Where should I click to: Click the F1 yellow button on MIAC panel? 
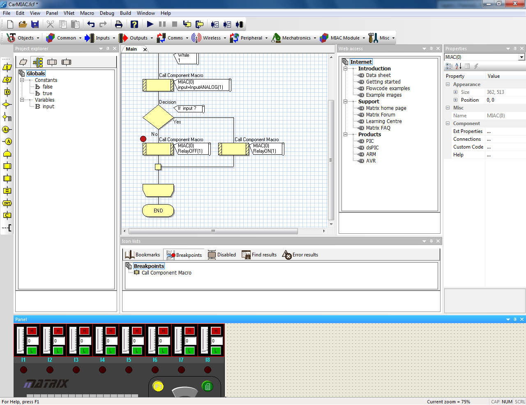tap(158, 386)
